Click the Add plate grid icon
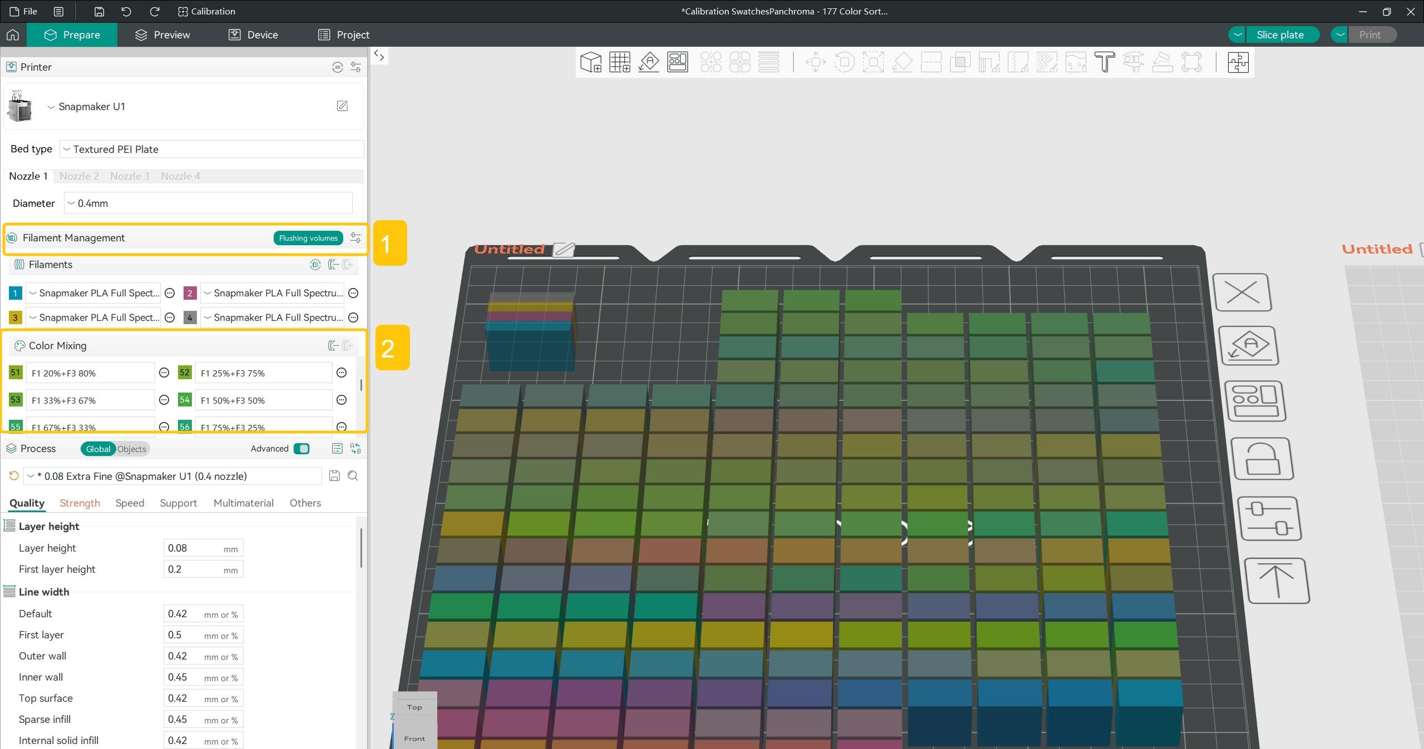1424x749 pixels. (x=620, y=62)
